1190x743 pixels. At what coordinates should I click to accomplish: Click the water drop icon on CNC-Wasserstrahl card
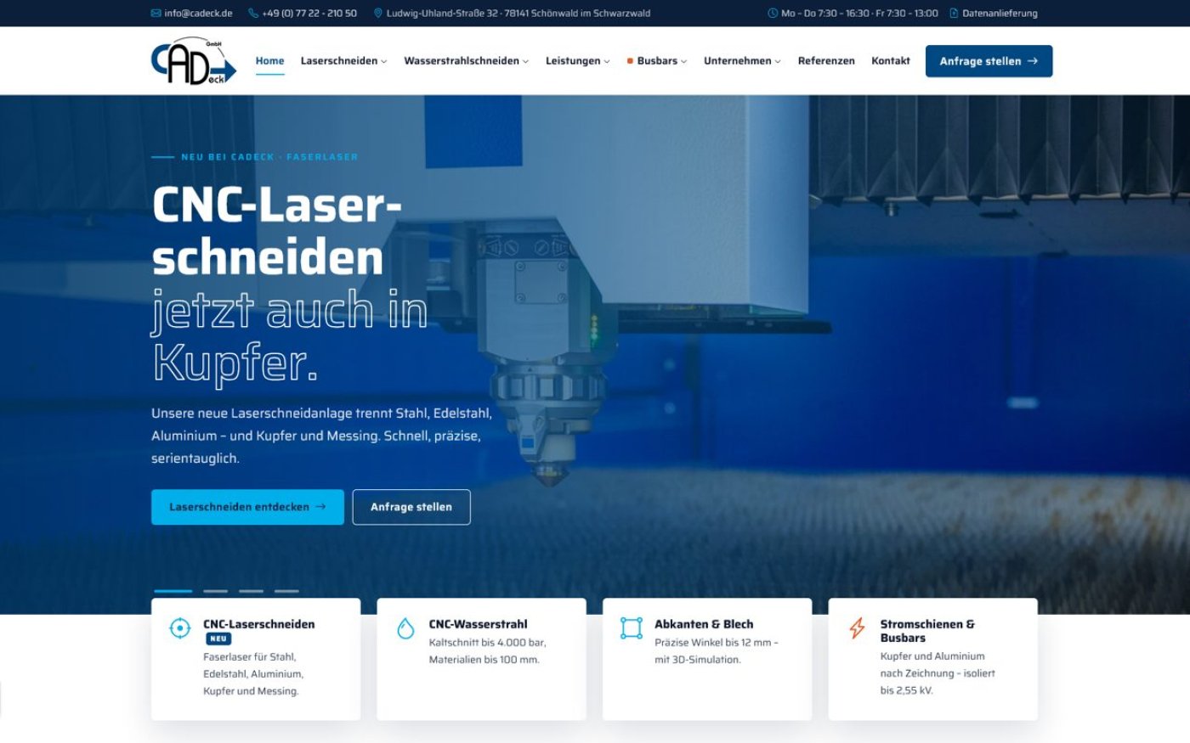pyautogui.click(x=405, y=628)
